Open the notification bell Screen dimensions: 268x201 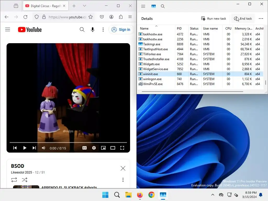pos(261,195)
